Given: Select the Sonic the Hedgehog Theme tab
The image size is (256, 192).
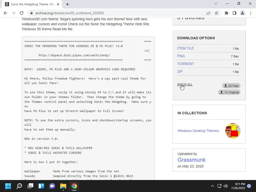Looking at the screenshot, I should coord(32,4).
